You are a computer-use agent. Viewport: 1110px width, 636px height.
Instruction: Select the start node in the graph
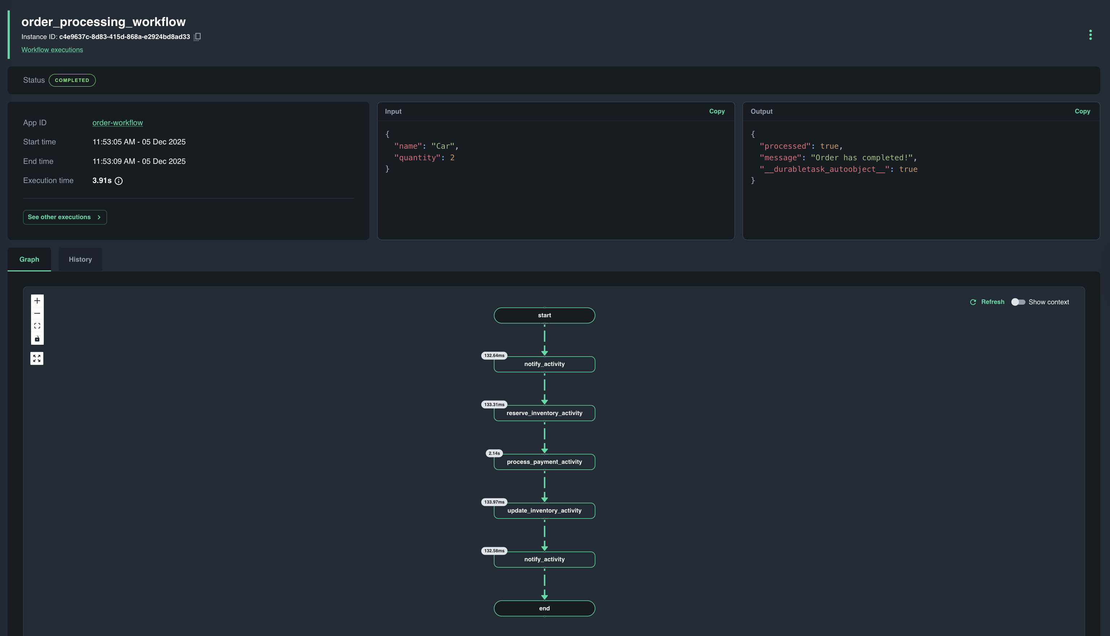tap(544, 315)
